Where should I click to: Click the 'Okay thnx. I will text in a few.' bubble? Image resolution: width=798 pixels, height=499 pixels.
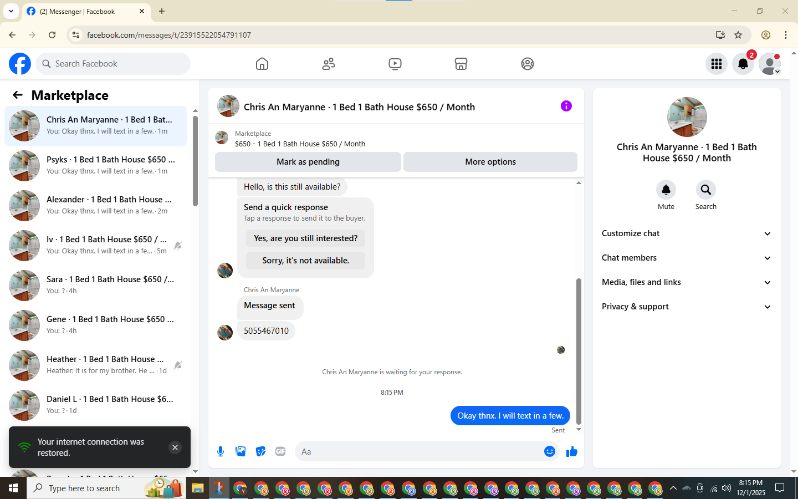(510, 416)
